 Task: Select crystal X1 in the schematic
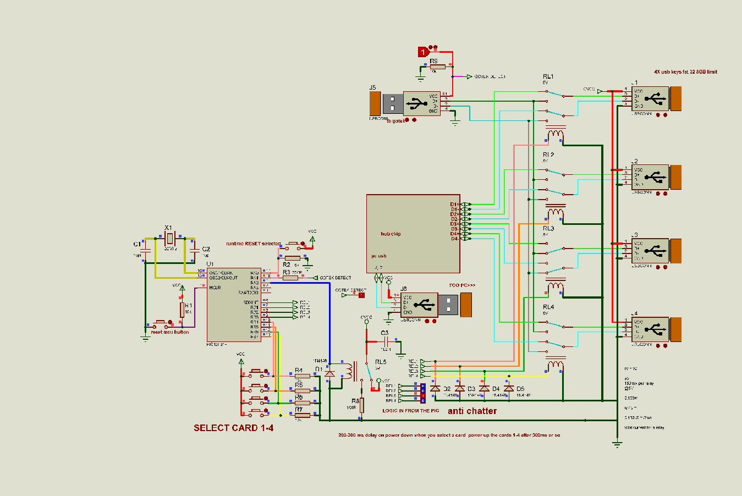169,238
